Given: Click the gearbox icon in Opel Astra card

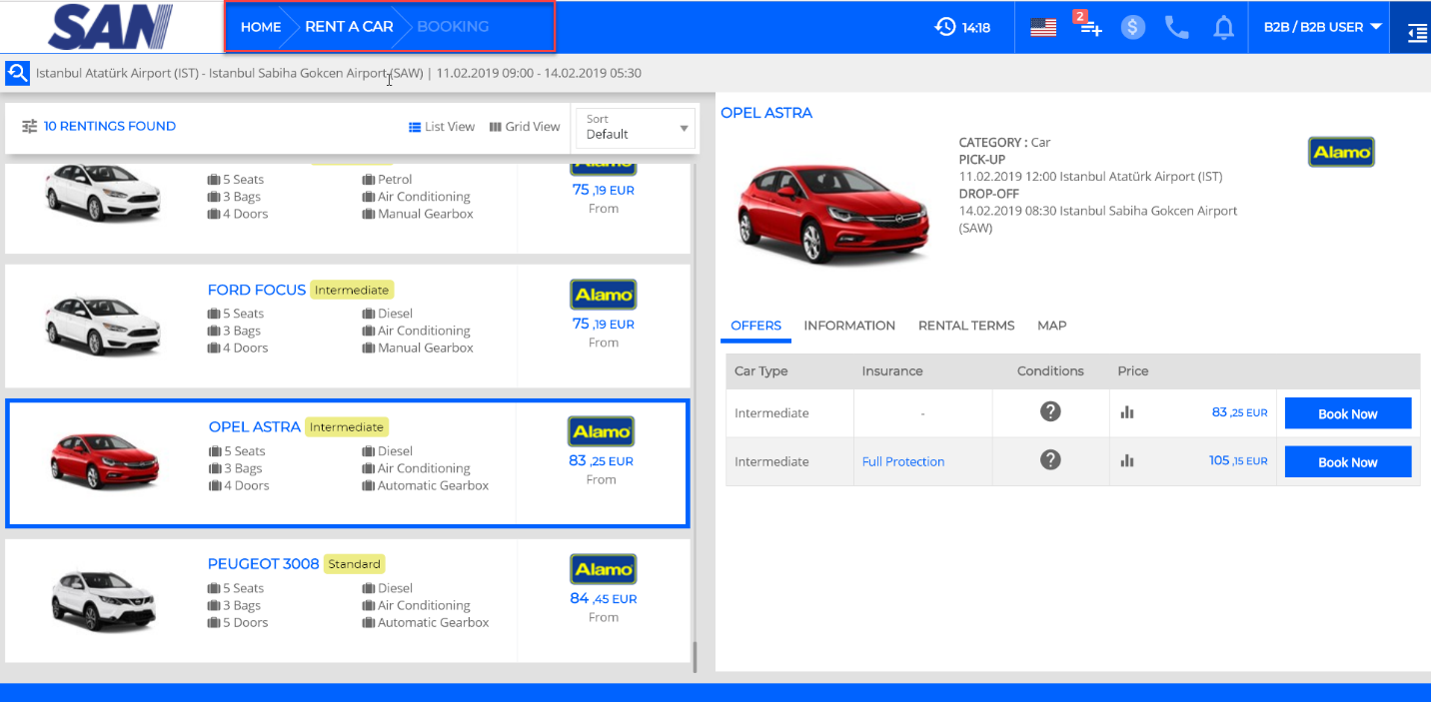Looking at the screenshot, I should (x=369, y=485).
